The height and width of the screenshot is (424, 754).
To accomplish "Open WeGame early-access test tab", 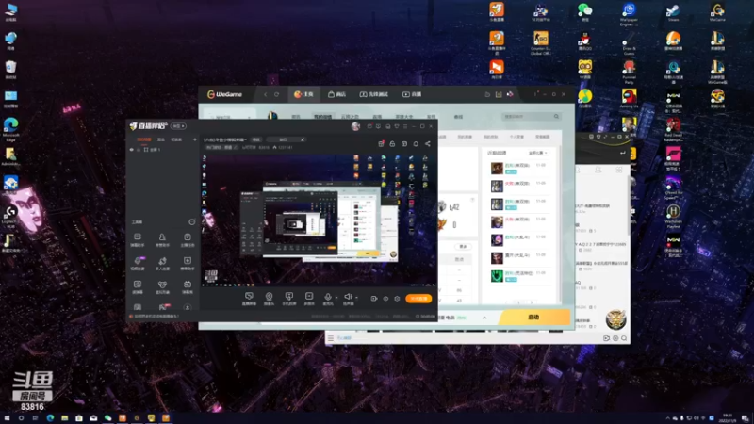I will pyautogui.click(x=373, y=94).
